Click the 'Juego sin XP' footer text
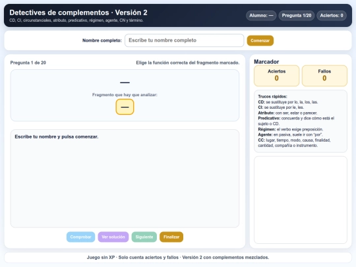This screenshot has width=356, height=267. coord(178,258)
